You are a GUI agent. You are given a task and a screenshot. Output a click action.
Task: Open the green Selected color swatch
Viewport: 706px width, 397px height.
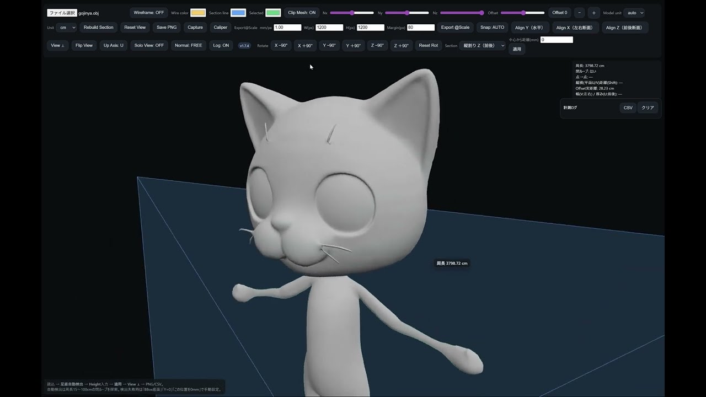273,13
